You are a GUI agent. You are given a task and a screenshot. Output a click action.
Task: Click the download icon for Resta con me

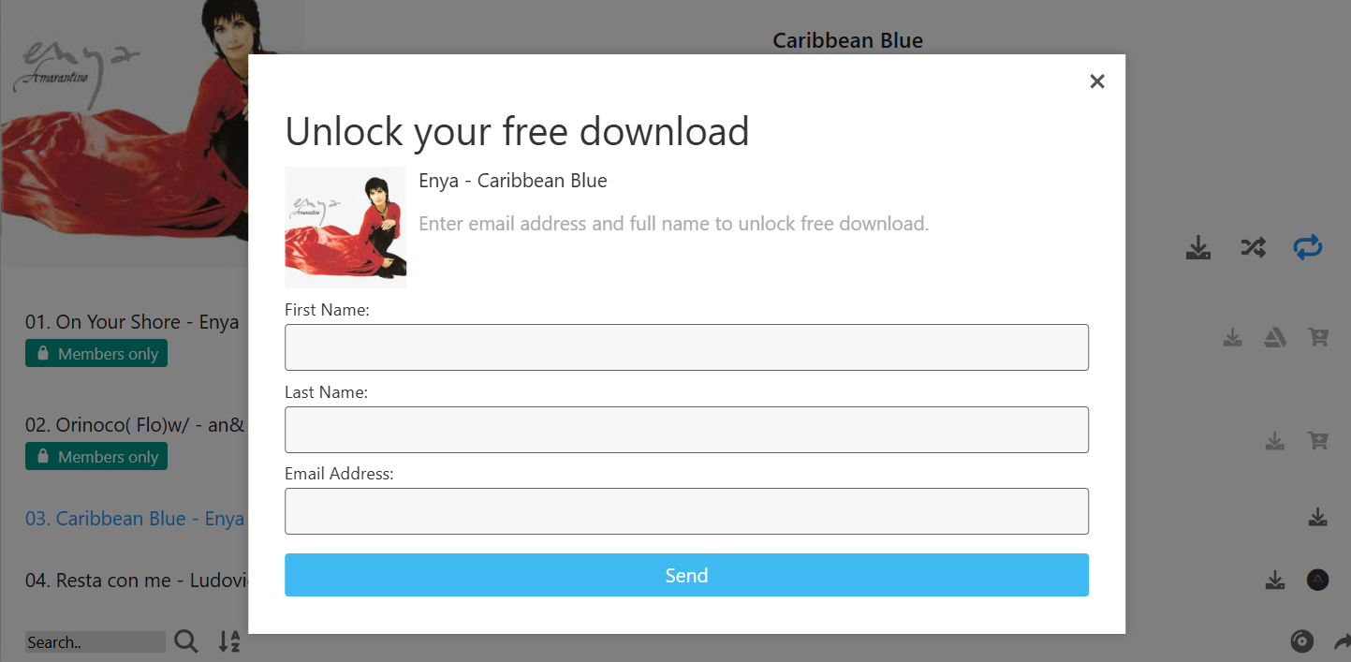tap(1274, 581)
